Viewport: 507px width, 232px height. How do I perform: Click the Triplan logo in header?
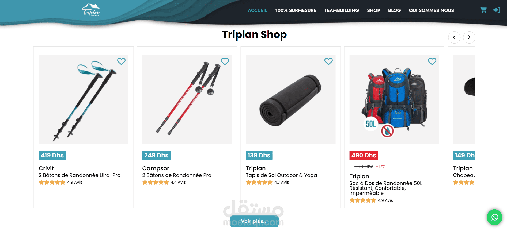(x=91, y=10)
